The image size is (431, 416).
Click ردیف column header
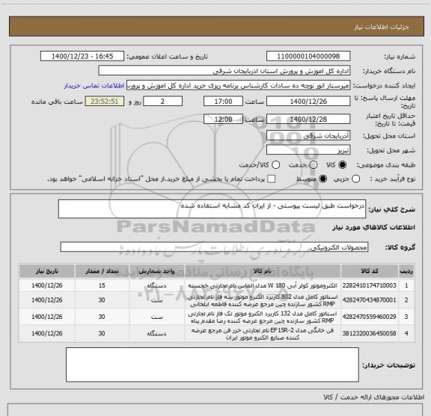406,271
